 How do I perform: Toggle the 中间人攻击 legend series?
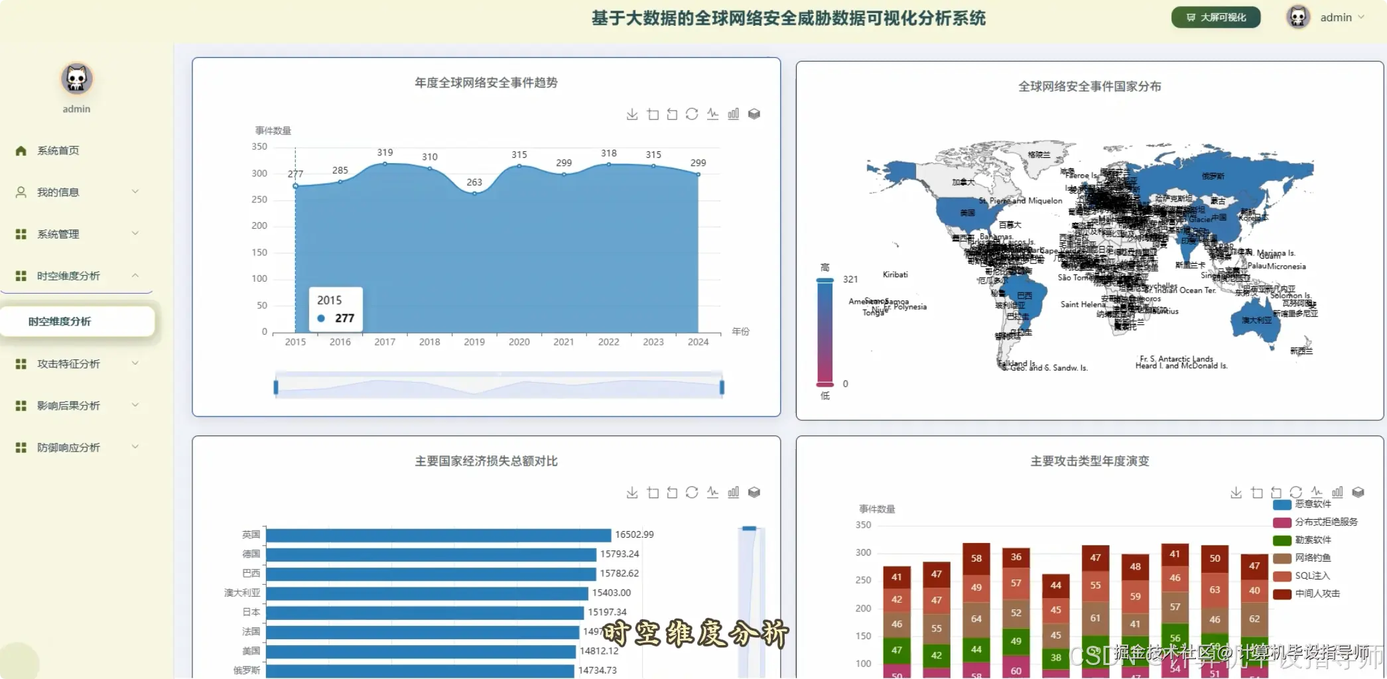click(x=1307, y=593)
